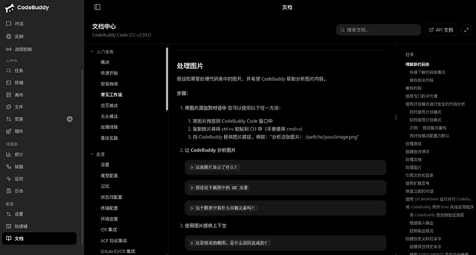This screenshot has height=255, width=476.
Task: Open the 监控 monitoring pulse icon
Action: click(8, 178)
